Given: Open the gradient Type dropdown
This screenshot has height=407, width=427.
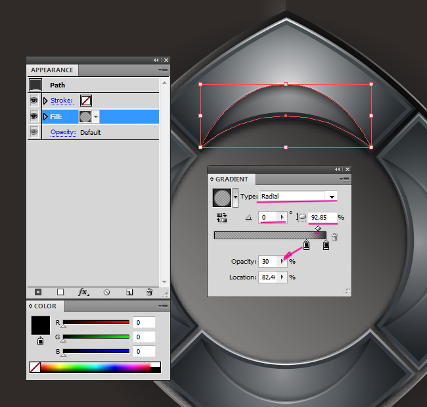Looking at the screenshot, I should click(332, 197).
